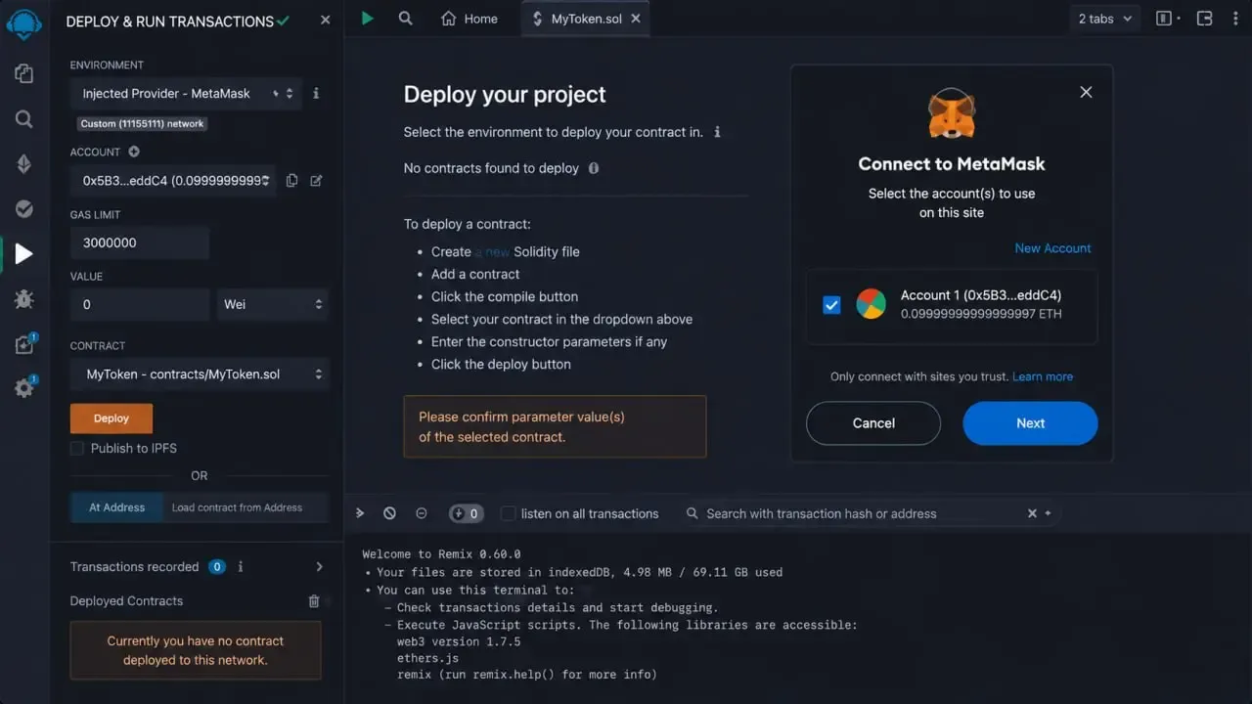Click Next in the MetaMask dialog
This screenshot has height=704, width=1252.
(1030, 423)
